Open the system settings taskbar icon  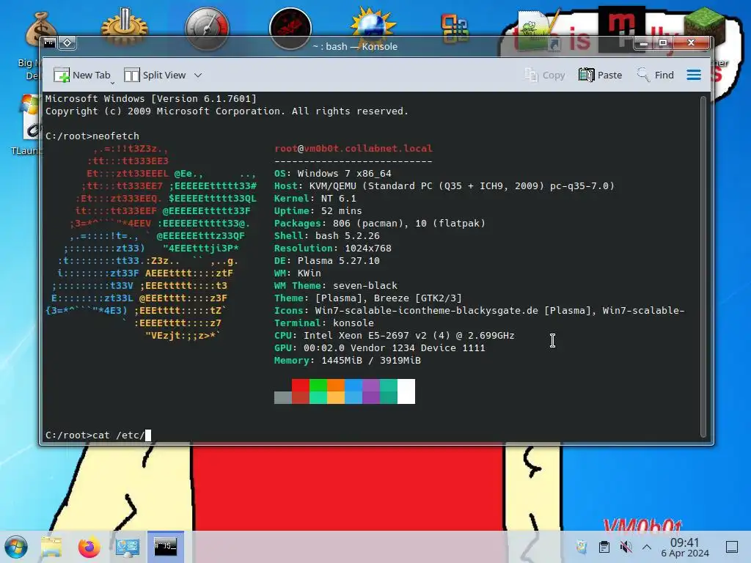[x=128, y=547]
